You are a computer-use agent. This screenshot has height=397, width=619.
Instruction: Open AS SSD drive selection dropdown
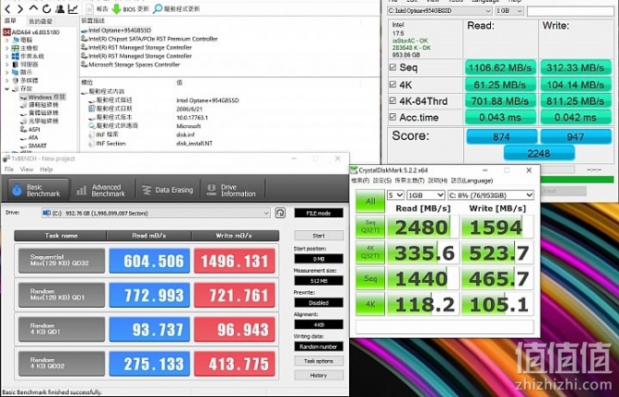pos(439,11)
